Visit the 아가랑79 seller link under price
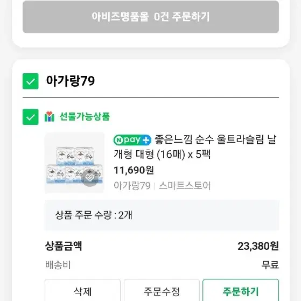The height and width of the screenshot is (301, 301). coord(132,186)
